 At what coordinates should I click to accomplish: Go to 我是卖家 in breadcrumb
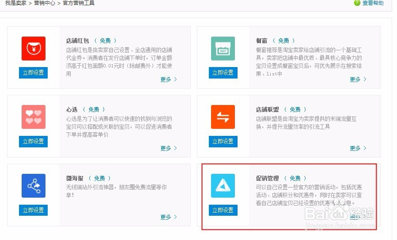(16, 3)
